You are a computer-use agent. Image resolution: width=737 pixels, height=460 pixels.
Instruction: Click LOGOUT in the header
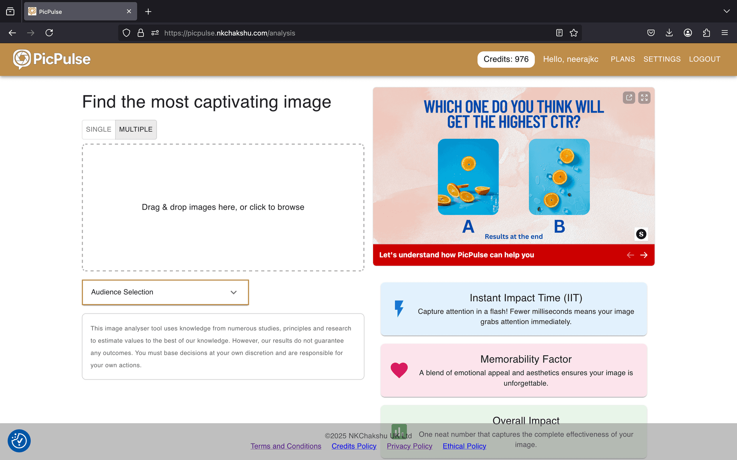[704, 59]
